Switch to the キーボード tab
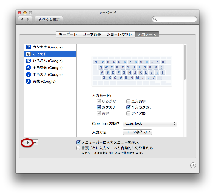This screenshot has height=195, width=215. point(68,34)
